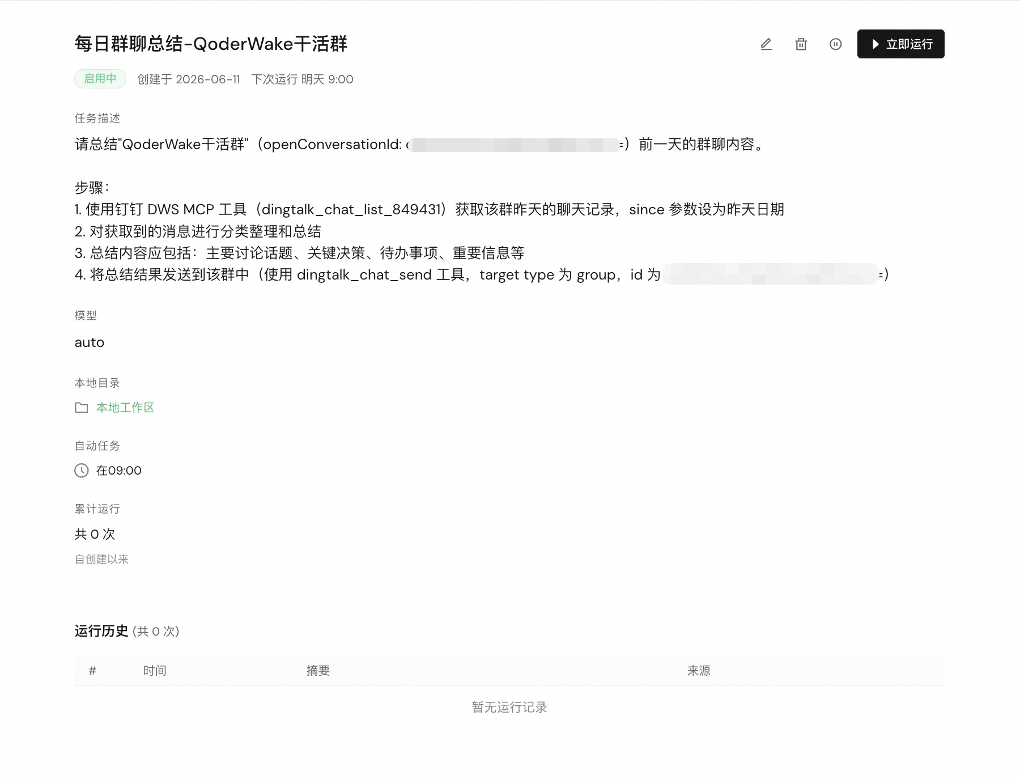This screenshot has width=1020, height=779.
Task: Click the 运行历史 heading
Action: pyautogui.click(x=101, y=631)
